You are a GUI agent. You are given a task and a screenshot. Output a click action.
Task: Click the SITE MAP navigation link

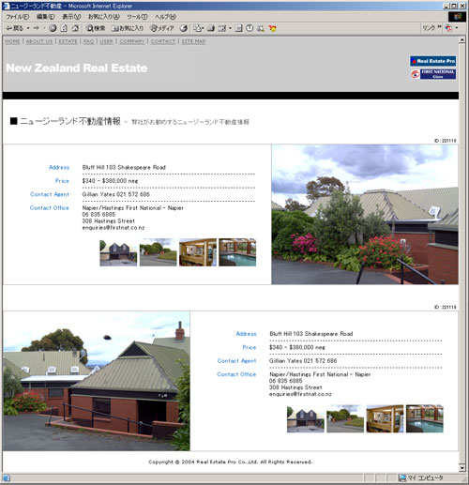tap(193, 41)
